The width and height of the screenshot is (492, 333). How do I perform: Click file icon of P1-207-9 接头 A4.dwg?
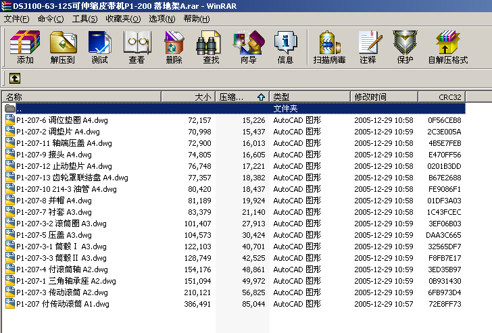point(10,154)
